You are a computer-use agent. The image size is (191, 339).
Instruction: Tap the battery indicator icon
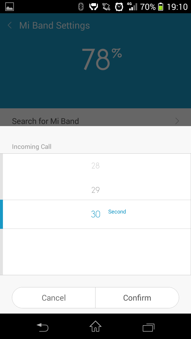[x=161, y=7]
